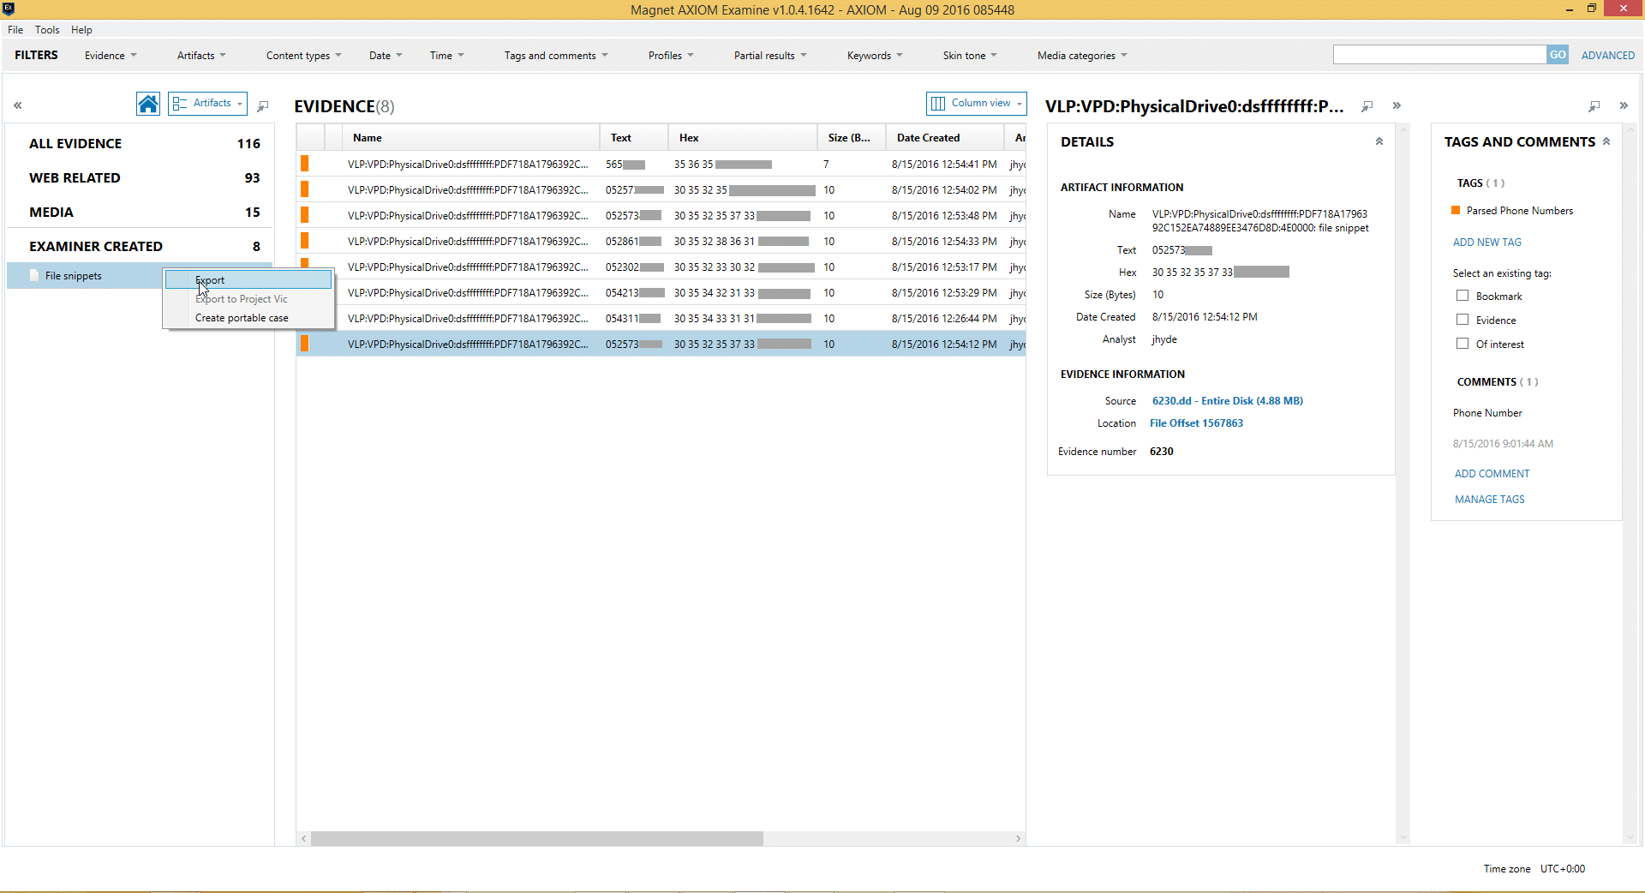Sort by Text column header
This screenshot has width=1645, height=893.
(634, 138)
